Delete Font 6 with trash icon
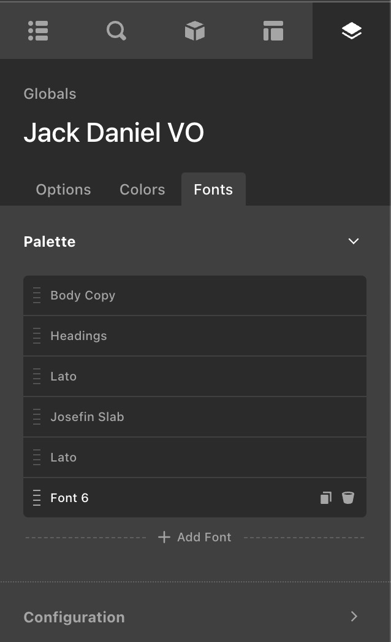The width and height of the screenshot is (391, 642). pyautogui.click(x=348, y=498)
